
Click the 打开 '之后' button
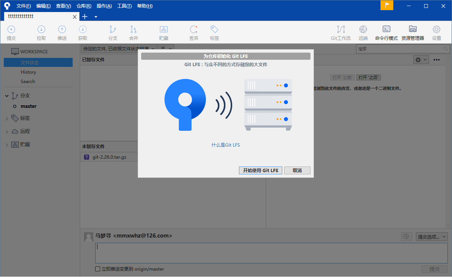coord(369,77)
